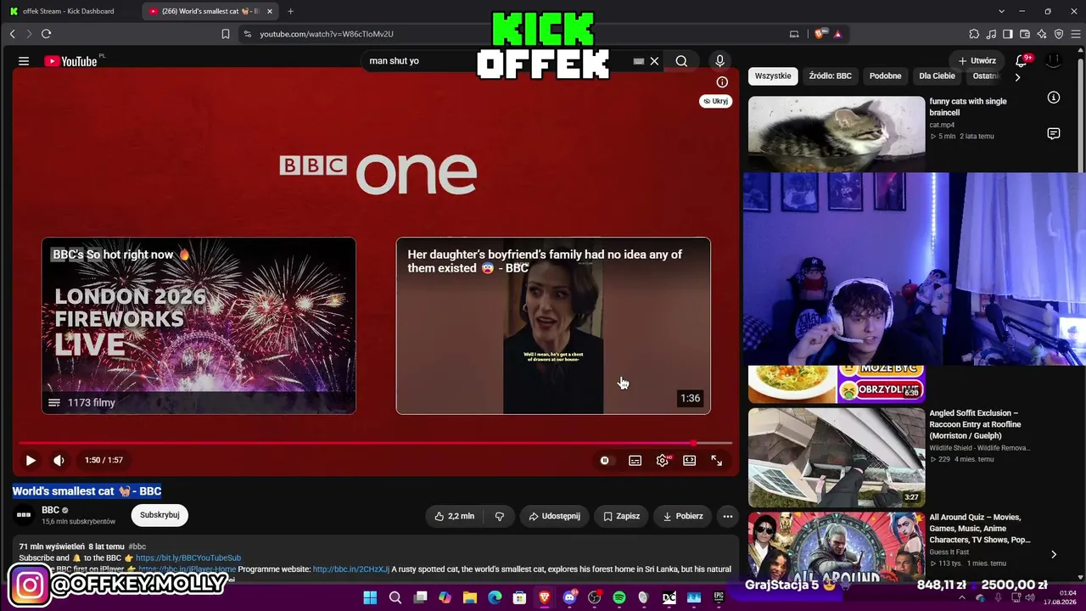The image size is (1086, 611).
Task: Select the Źródło: BBC filter chip
Action: click(x=830, y=76)
